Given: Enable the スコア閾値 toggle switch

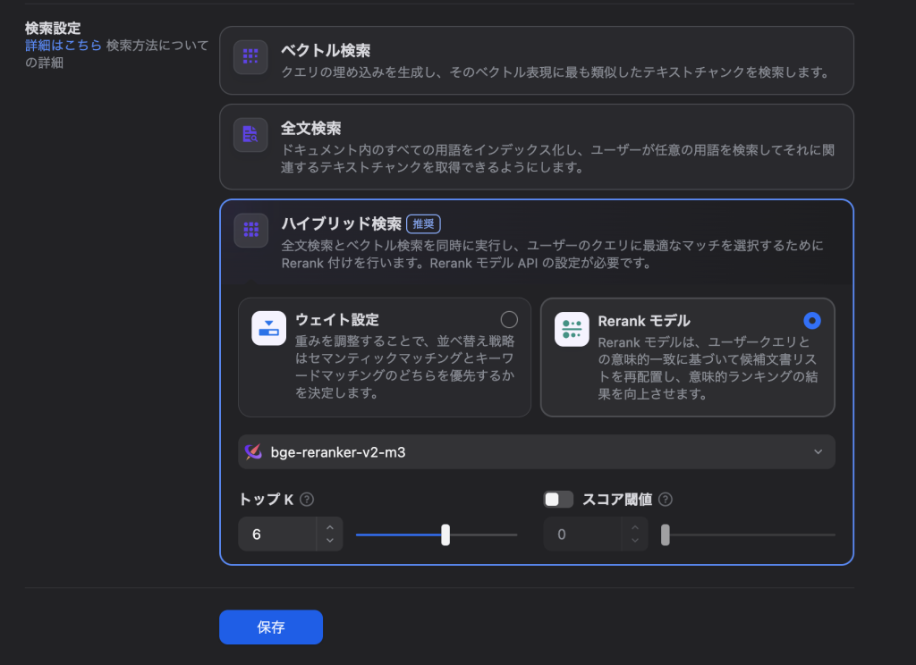Looking at the screenshot, I should point(558,500).
